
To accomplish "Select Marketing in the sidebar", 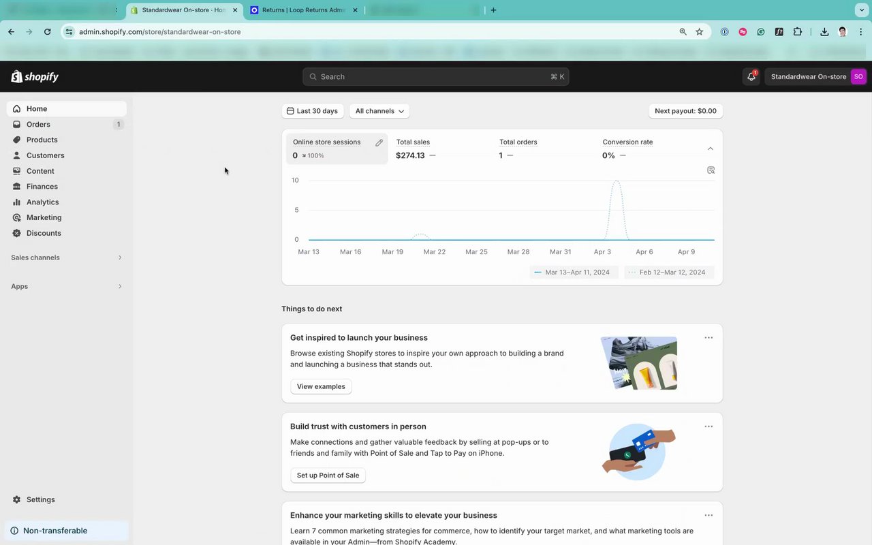I will point(67,218).
